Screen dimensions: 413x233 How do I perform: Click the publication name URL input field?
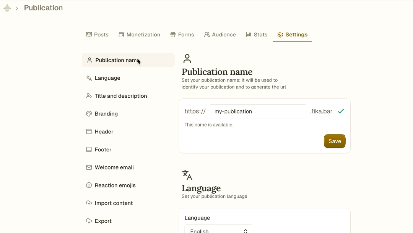pyautogui.click(x=258, y=112)
